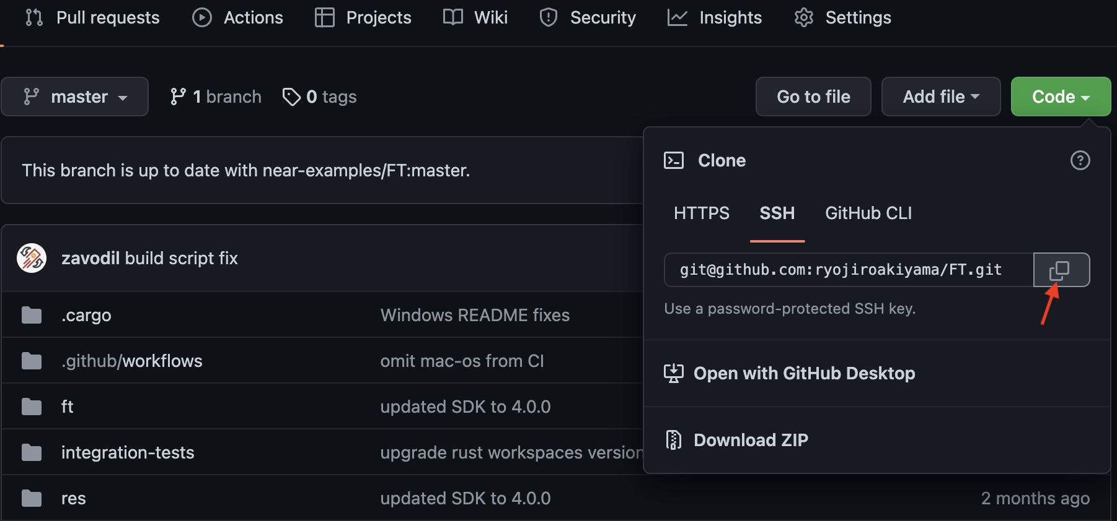This screenshot has height=521, width=1117.
Task: Switch to the GitHub CLI clone tab
Action: 868,213
